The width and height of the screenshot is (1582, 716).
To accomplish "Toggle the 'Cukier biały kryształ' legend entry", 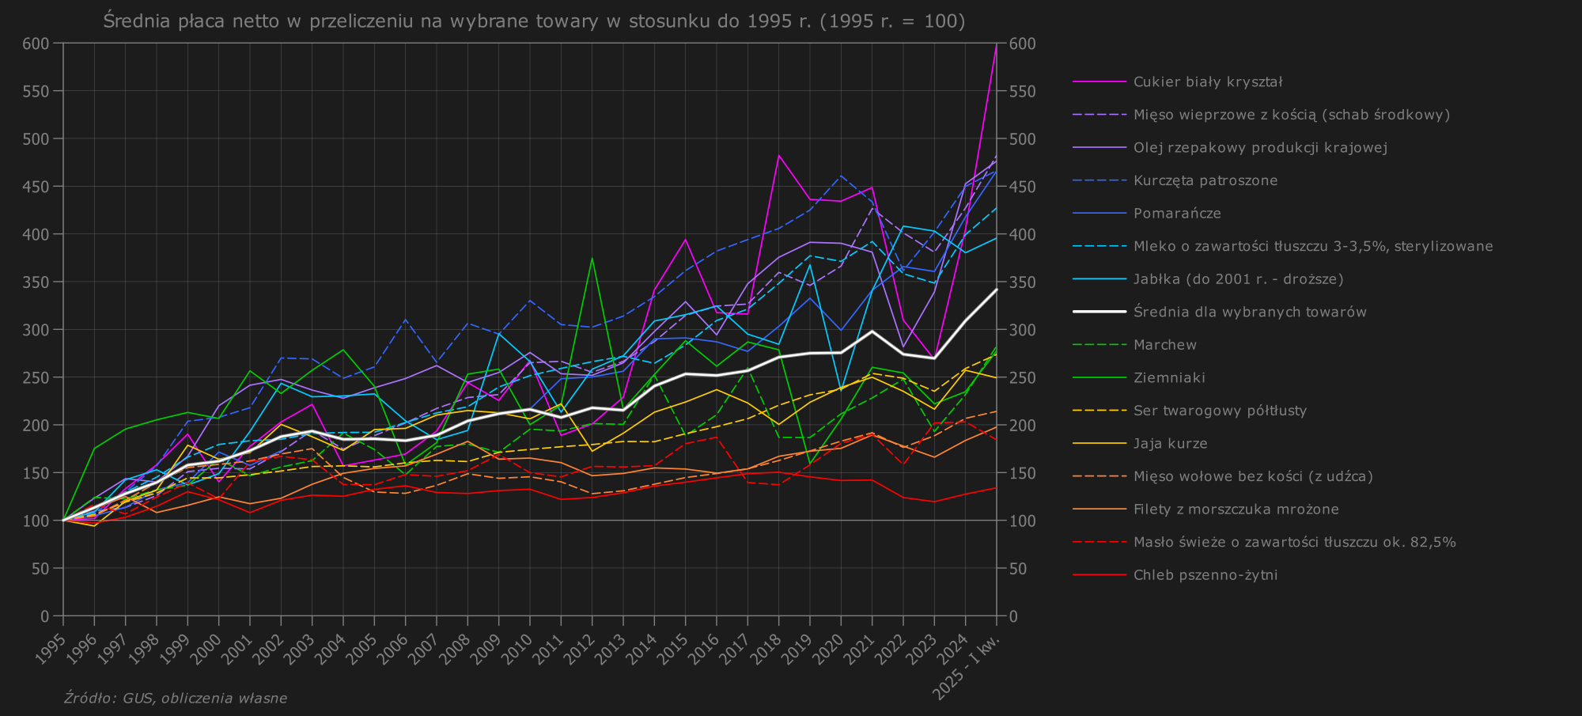I will click(x=1207, y=81).
